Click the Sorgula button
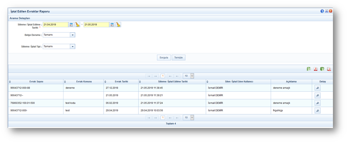The width and height of the screenshot is (348, 143). (164, 58)
